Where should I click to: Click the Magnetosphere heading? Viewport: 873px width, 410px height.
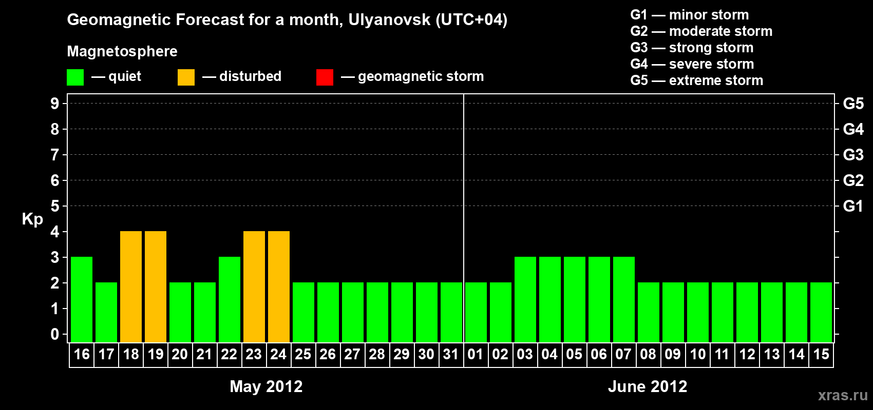pos(122,51)
